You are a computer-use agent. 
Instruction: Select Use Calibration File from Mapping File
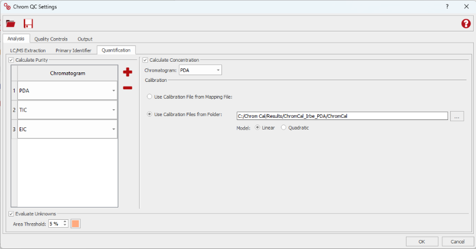[149, 96]
